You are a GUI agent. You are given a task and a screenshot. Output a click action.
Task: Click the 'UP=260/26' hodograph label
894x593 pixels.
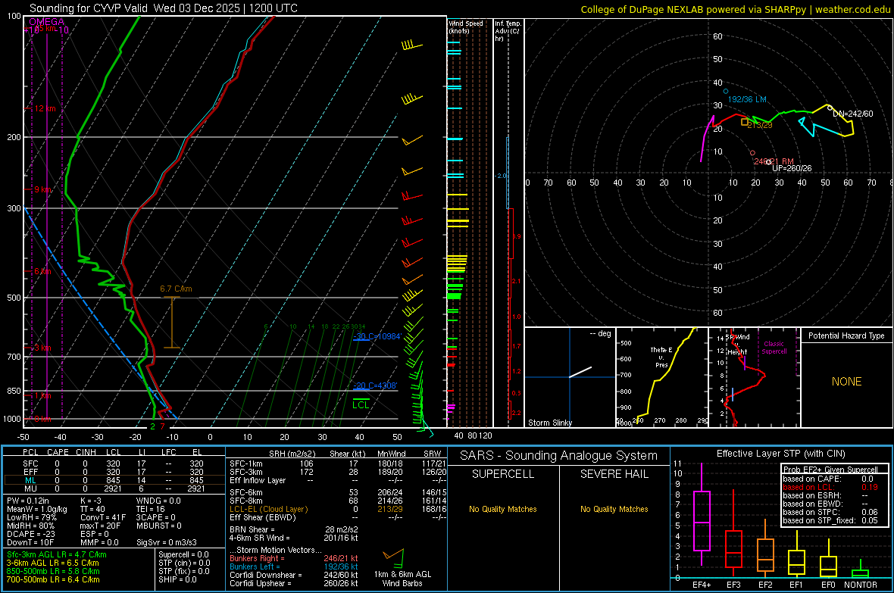[x=792, y=168]
